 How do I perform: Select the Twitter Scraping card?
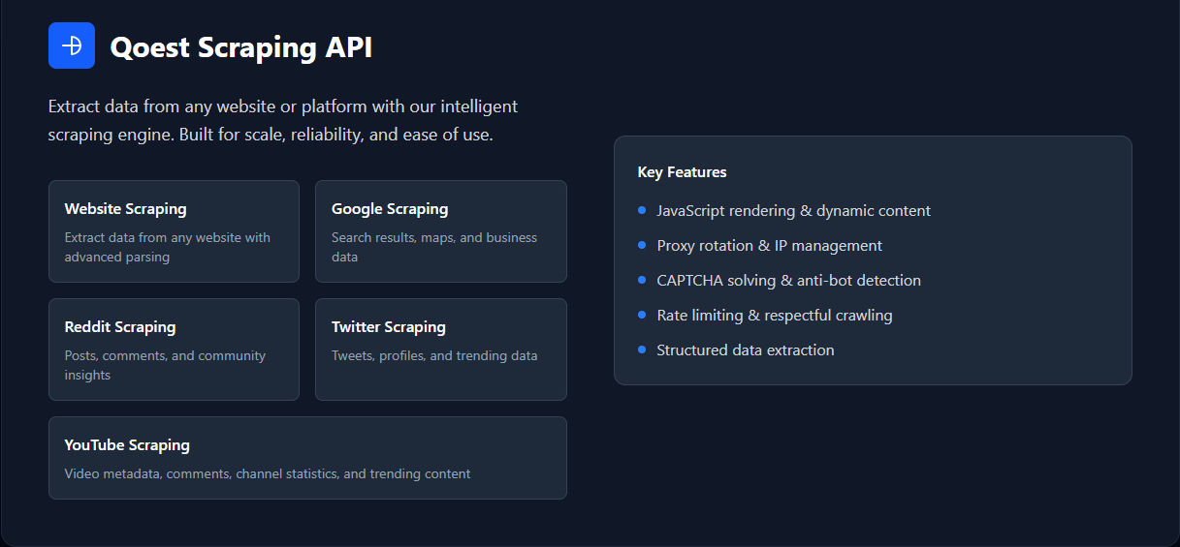coord(441,349)
